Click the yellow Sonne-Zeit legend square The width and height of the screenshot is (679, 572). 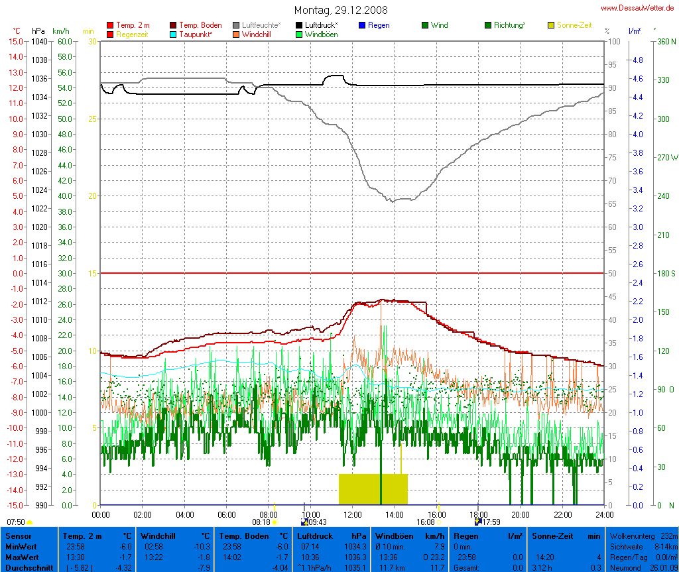click(x=551, y=25)
